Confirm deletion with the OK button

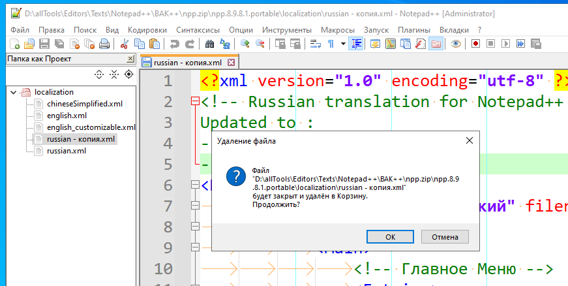click(x=390, y=237)
